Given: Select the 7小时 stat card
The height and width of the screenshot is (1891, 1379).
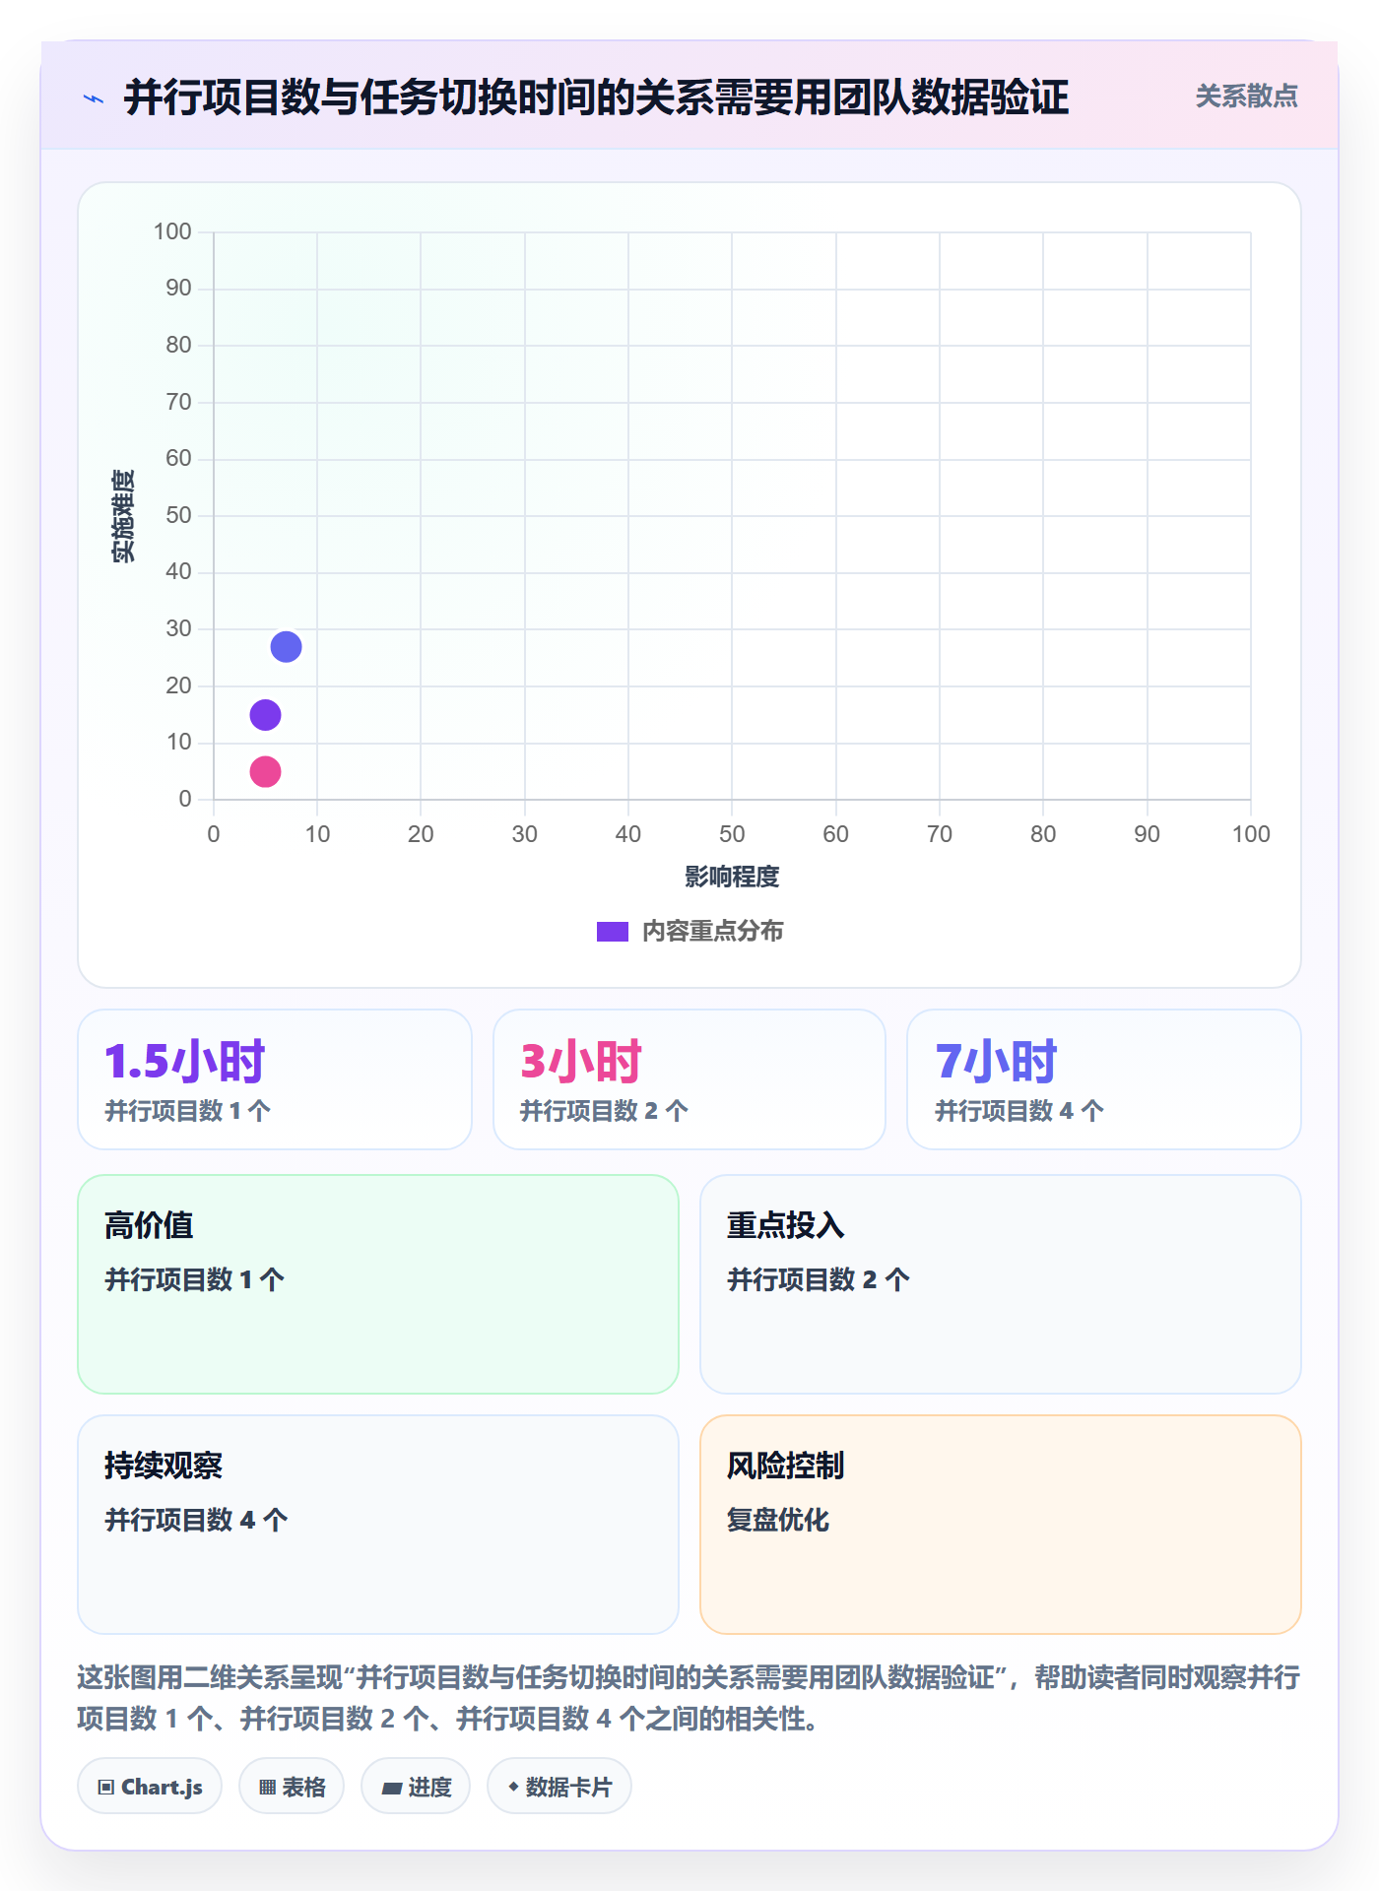Looking at the screenshot, I should tap(1104, 1079).
